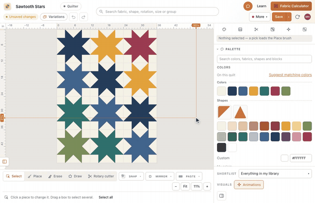Click the refresh circular arrow icon

point(297,17)
